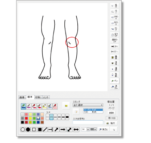The image size is (151, 143).
Task: Expand the font size 14 dropdown
Action: coord(88,129)
